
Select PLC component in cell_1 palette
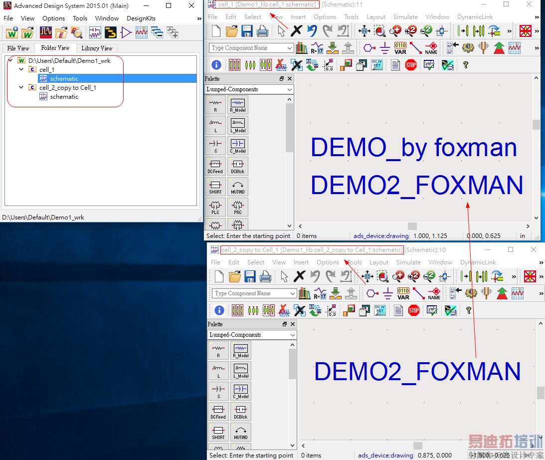215,207
